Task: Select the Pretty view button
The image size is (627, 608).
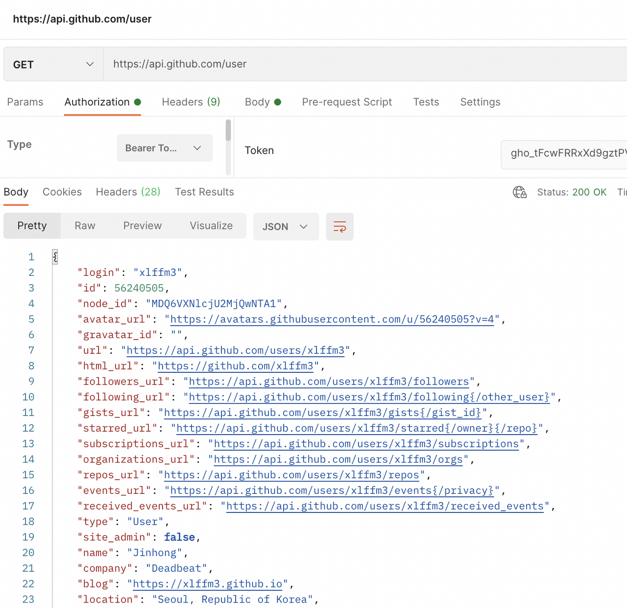Action: coord(32,226)
